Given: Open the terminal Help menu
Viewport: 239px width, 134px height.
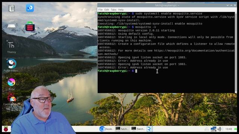Looking at the screenshot, I should pos(121,10).
